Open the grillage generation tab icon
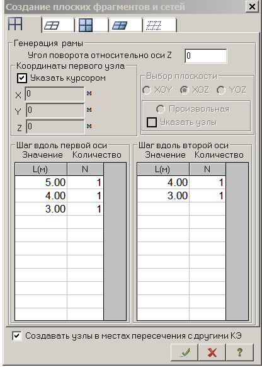262x367 pixels. [52, 25]
